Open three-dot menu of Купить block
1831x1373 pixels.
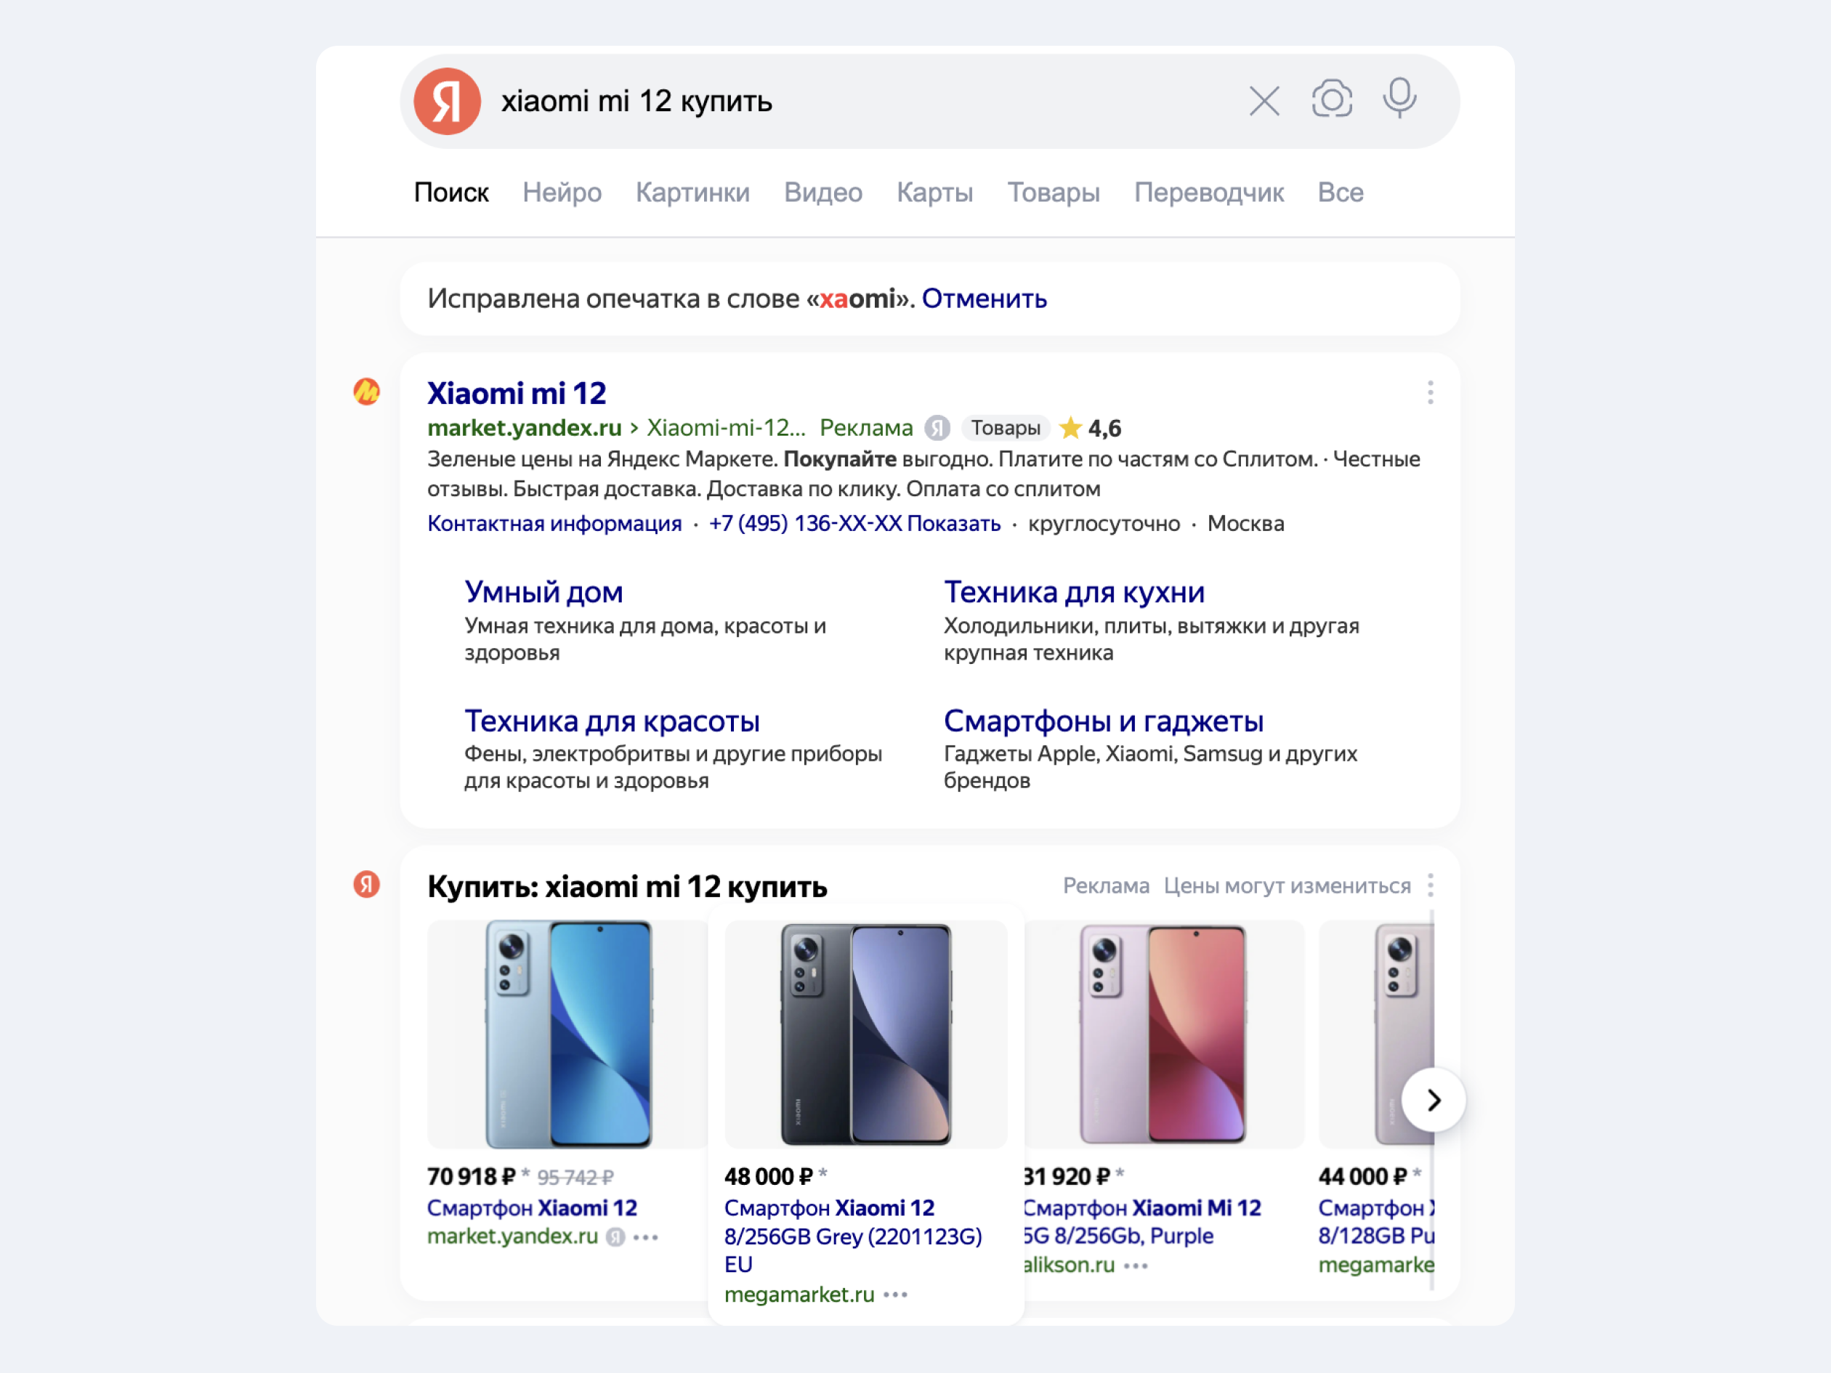click(1431, 885)
